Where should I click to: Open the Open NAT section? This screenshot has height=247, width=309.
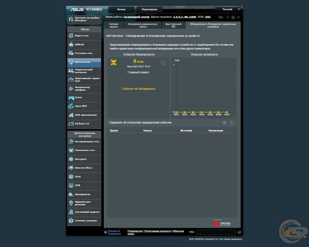click(x=84, y=106)
